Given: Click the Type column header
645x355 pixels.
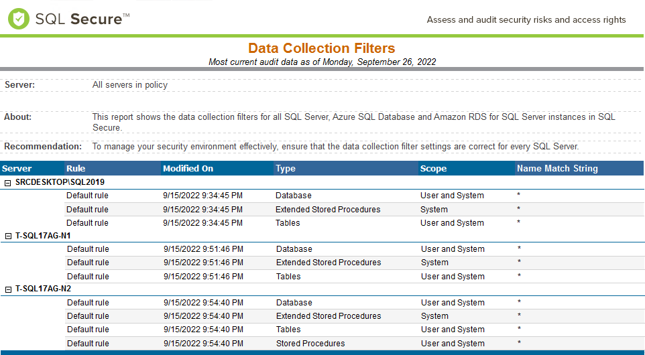Looking at the screenshot, I should coord(286,169).
